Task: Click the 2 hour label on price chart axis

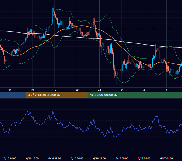Action: tap(144, 90)
